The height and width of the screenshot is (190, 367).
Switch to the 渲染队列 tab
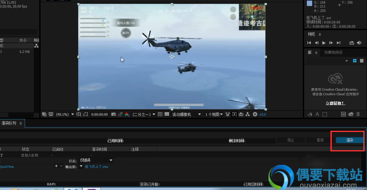9,123
